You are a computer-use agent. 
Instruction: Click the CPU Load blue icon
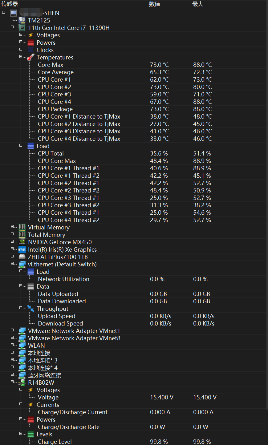[x=30, y=146]
